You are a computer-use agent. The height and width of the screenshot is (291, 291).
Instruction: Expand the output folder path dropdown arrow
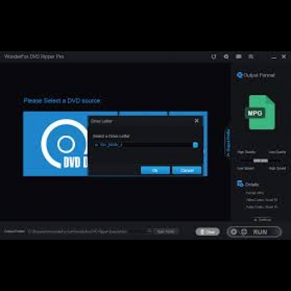point(149,231)
